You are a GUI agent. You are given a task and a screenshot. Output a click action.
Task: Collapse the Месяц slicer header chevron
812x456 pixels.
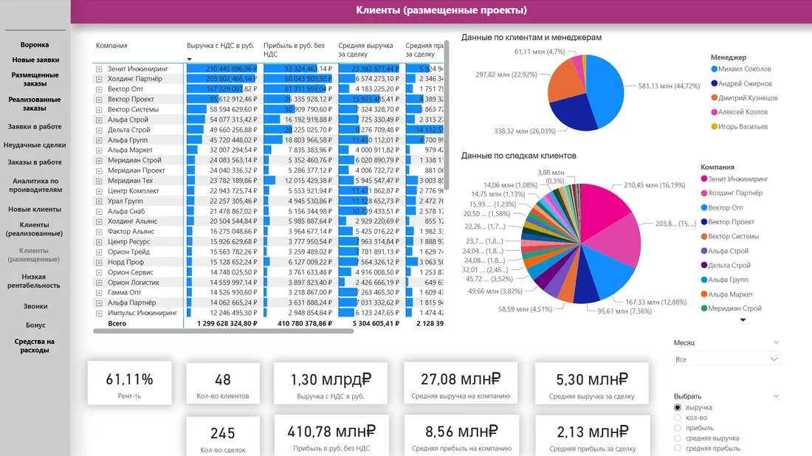[776, 342]
